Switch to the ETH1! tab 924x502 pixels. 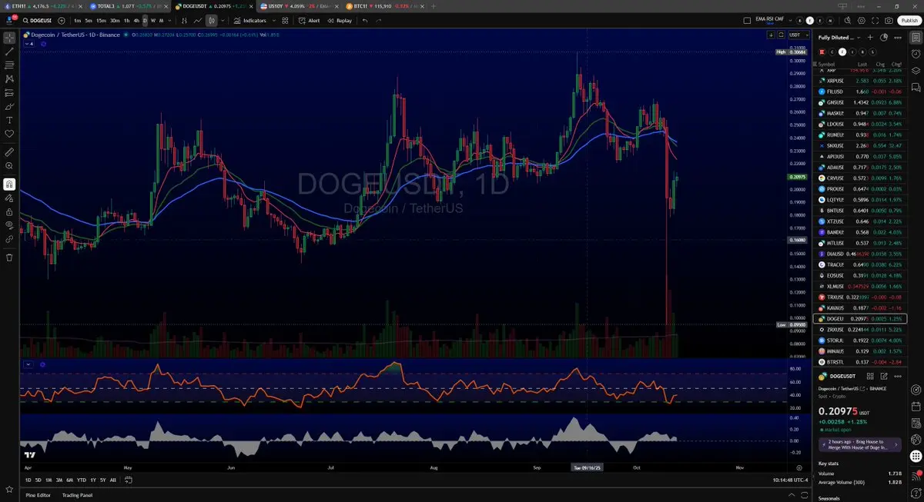tap(42, 5)
